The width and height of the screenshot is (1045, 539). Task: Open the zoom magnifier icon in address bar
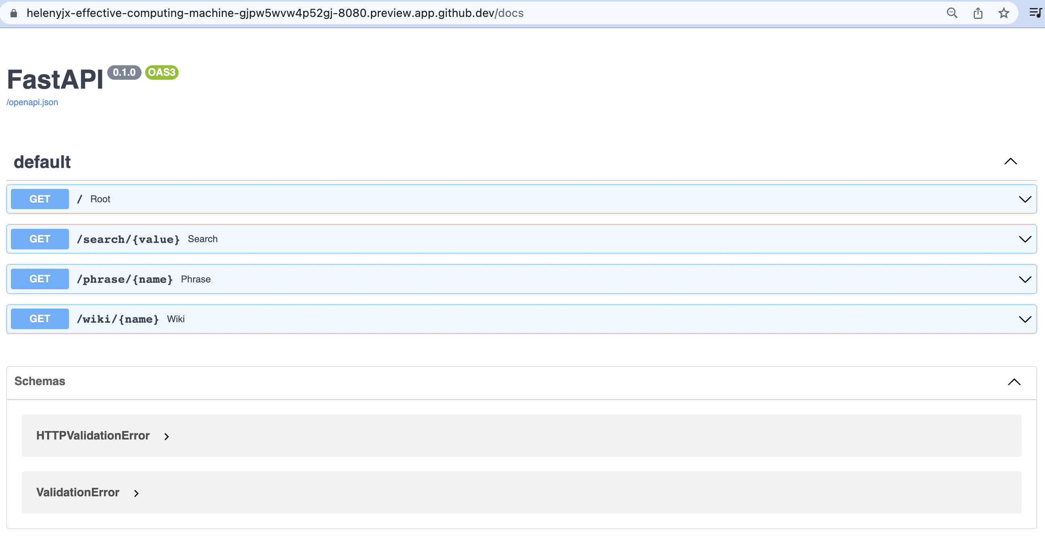tap(952, 13)
